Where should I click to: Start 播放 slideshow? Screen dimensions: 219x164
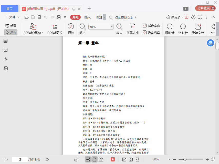(71, 29)
